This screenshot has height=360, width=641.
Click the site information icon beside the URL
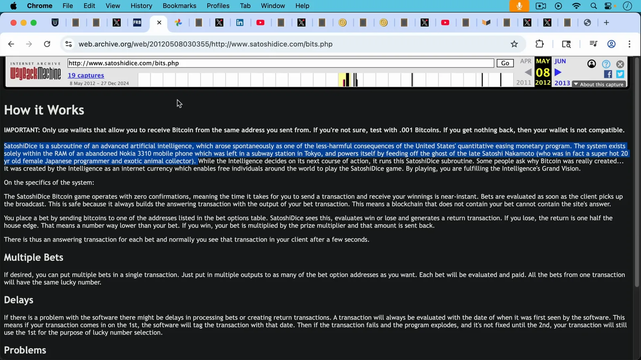click(x=69, y=44)
